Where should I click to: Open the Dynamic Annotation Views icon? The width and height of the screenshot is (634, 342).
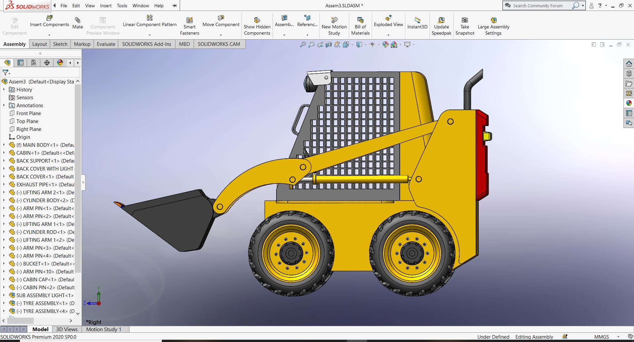click(337, 45)
